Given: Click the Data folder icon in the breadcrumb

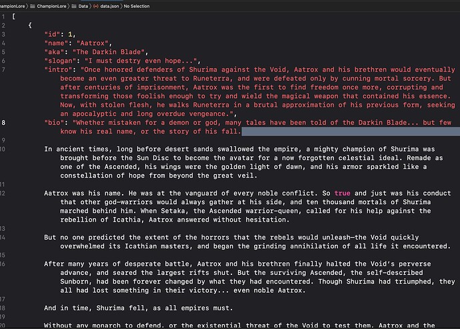Looking at the screenshot, I should [74, 6].
